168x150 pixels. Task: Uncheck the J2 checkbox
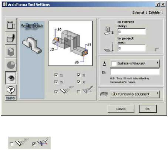coord(78,75)
